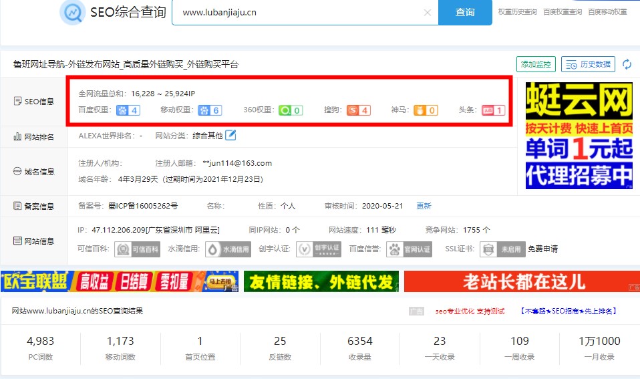Select 域名信息 sidebar row
Image resolution: width=640 pixels, height=379 pixels.
click(34, 172)
